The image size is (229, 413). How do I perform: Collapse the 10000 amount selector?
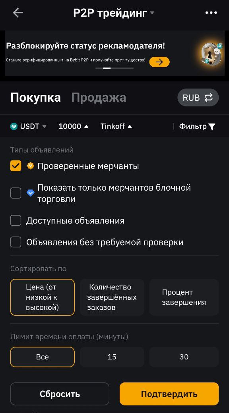pyautogui.click(x=86, y=126)
